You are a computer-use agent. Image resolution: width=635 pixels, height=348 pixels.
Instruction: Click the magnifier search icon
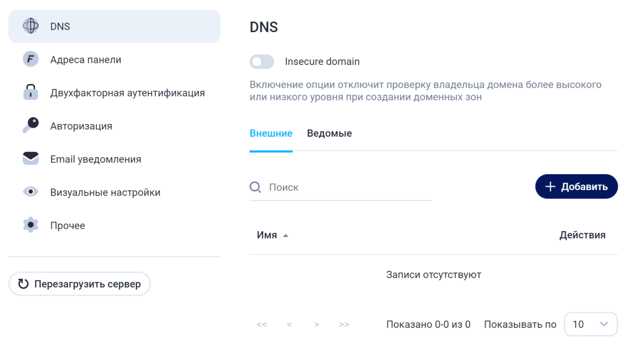[x=255, y=187]
